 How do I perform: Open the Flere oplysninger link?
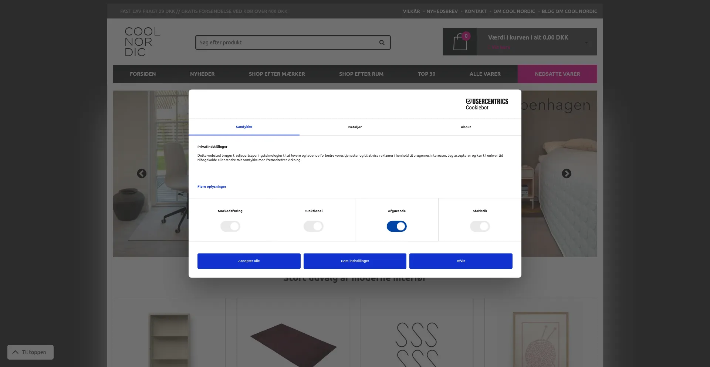click(212, 187)
